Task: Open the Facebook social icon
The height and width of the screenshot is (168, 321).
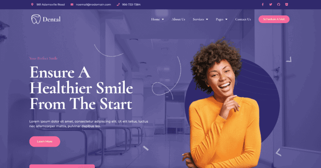Action: coord(262,5)
